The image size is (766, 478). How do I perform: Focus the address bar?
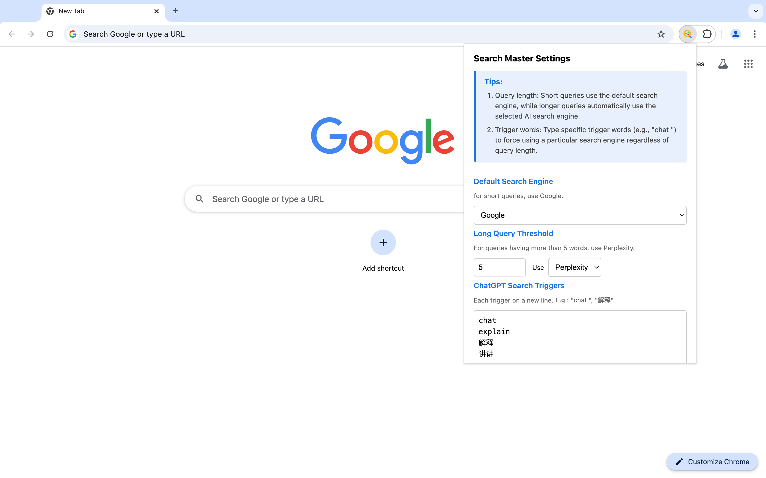pos(369,34)
